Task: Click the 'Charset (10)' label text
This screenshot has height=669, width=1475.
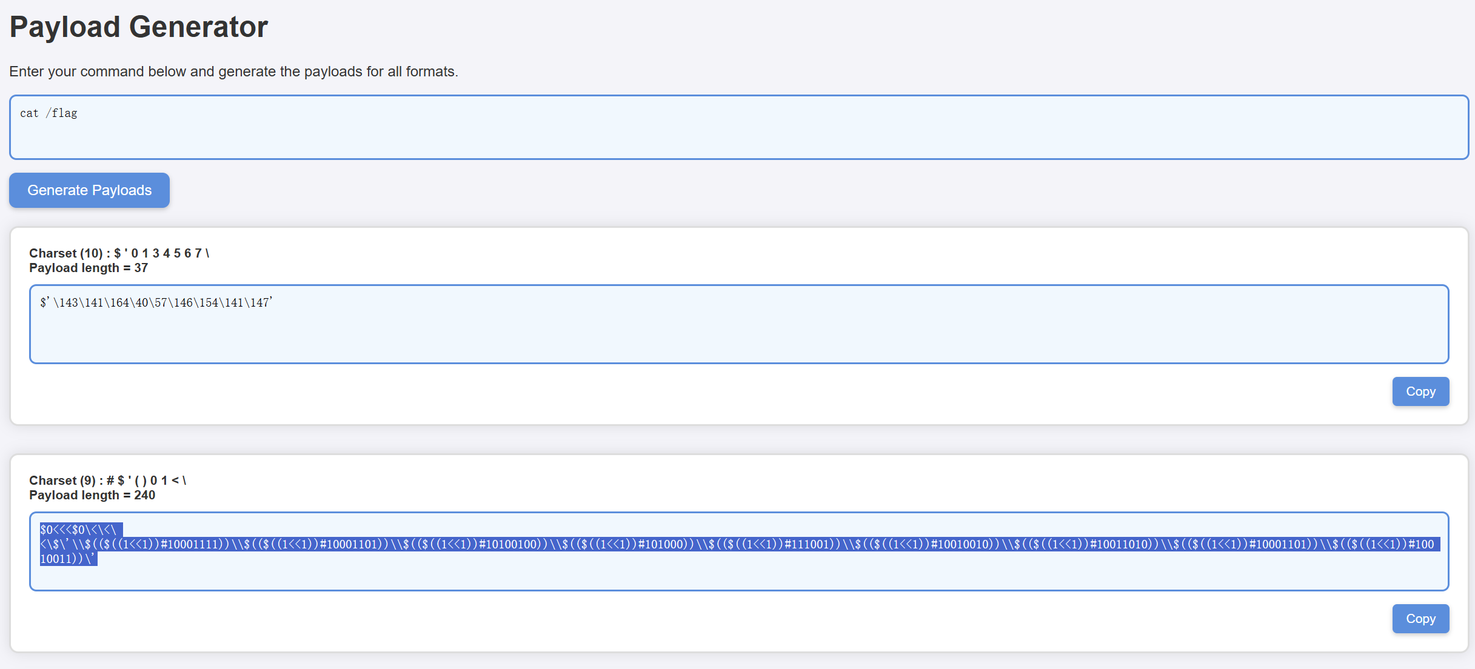Action: pos(119,253)
